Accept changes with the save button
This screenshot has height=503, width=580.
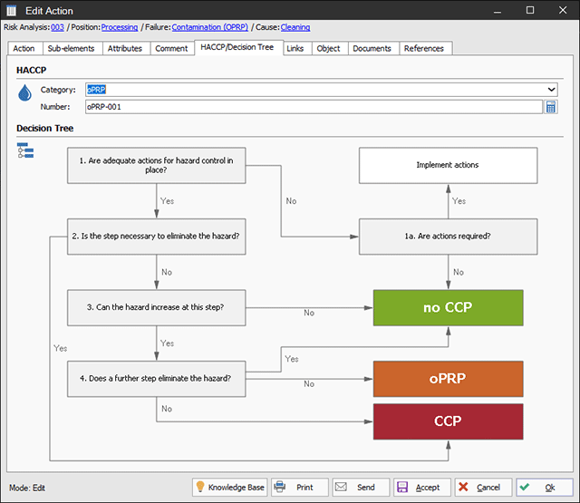(420, 487)
